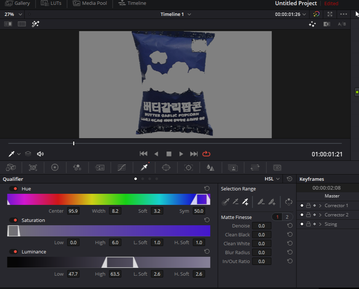Expand Corrector 1 keyframe track
Viewport: 359px width, 289px height.
pyautogui.click(x=320, y=206)
